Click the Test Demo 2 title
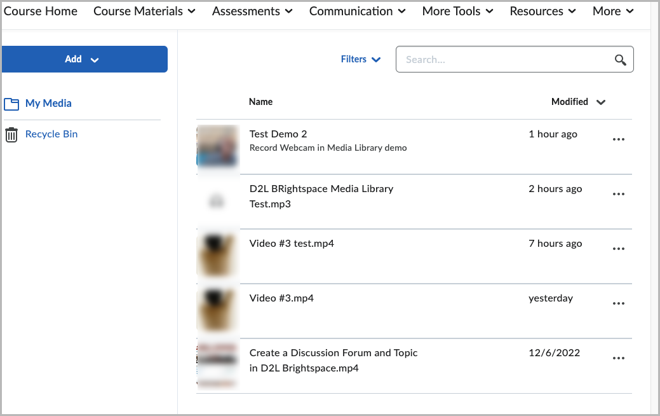660x416 pixels. pos(278,134)
